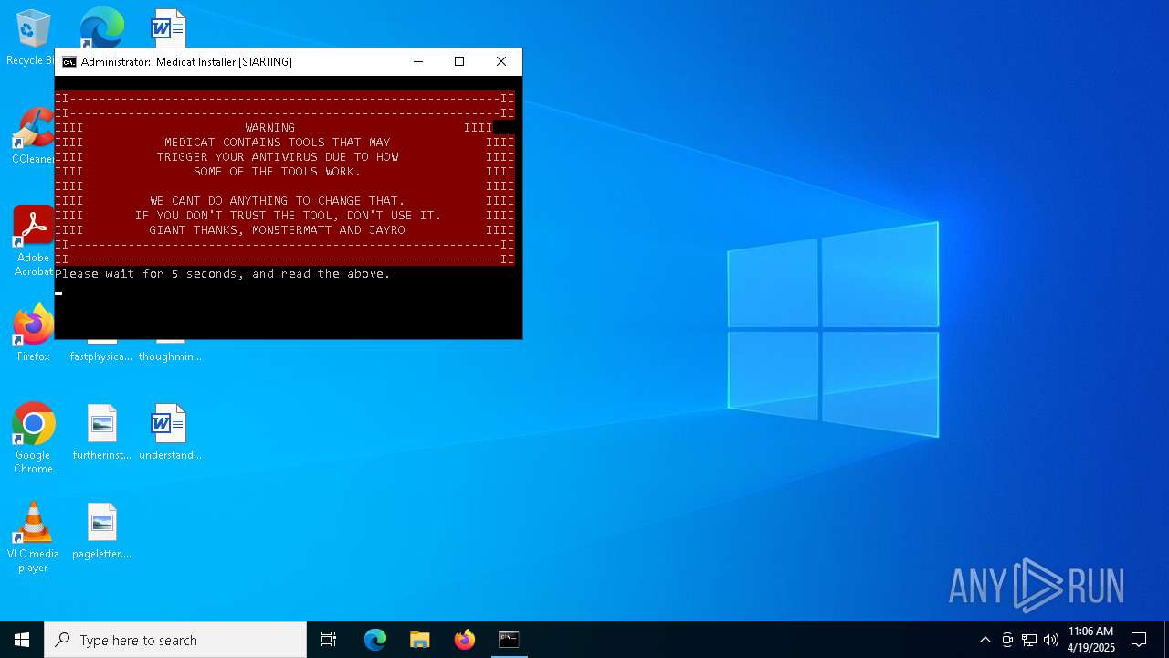Select the pageletter... image file icon
Screen dimensions: 1169x658
(x=101, y=531)
